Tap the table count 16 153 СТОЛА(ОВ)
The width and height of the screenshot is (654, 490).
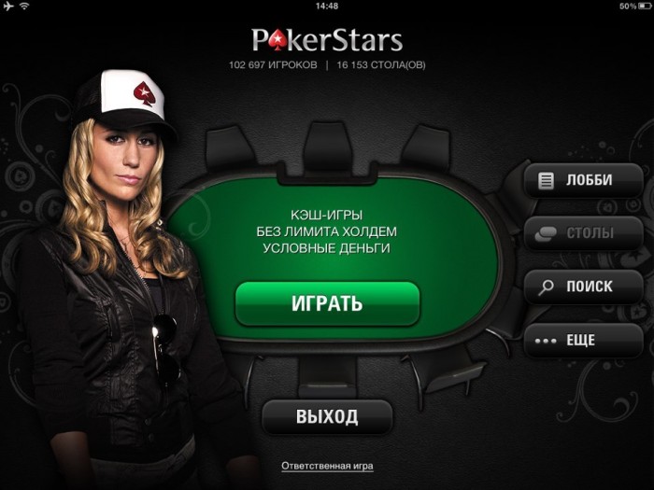(x=381, y=65)
